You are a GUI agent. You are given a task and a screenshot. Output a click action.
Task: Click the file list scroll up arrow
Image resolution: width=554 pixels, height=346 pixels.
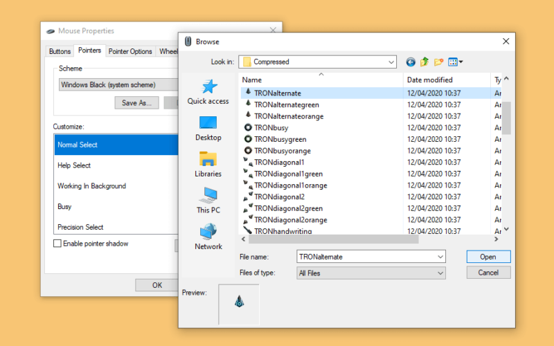(x=506, y=78)
